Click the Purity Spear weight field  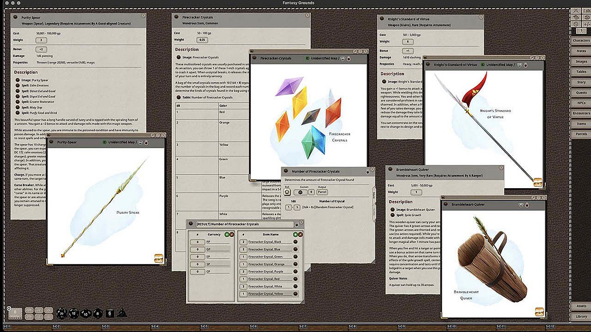tap(42, 40)
